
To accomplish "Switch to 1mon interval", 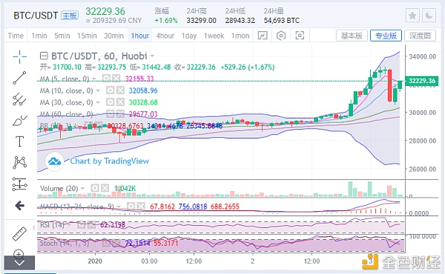I will pyautogui.click(x=240, y=36).
